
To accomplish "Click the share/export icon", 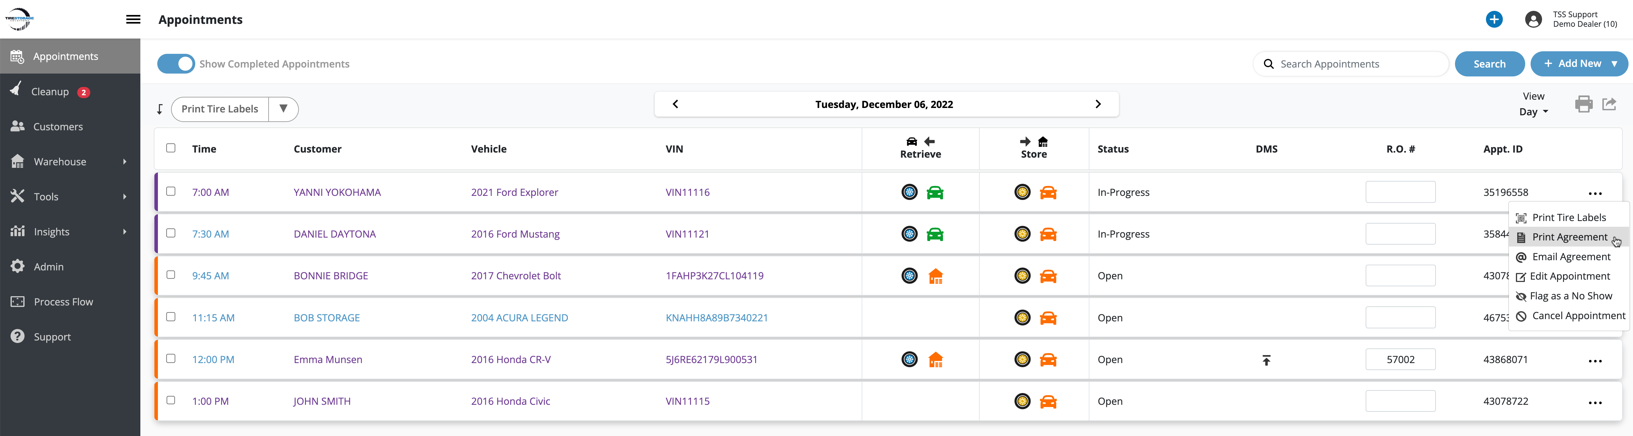I will (1609, 104).
